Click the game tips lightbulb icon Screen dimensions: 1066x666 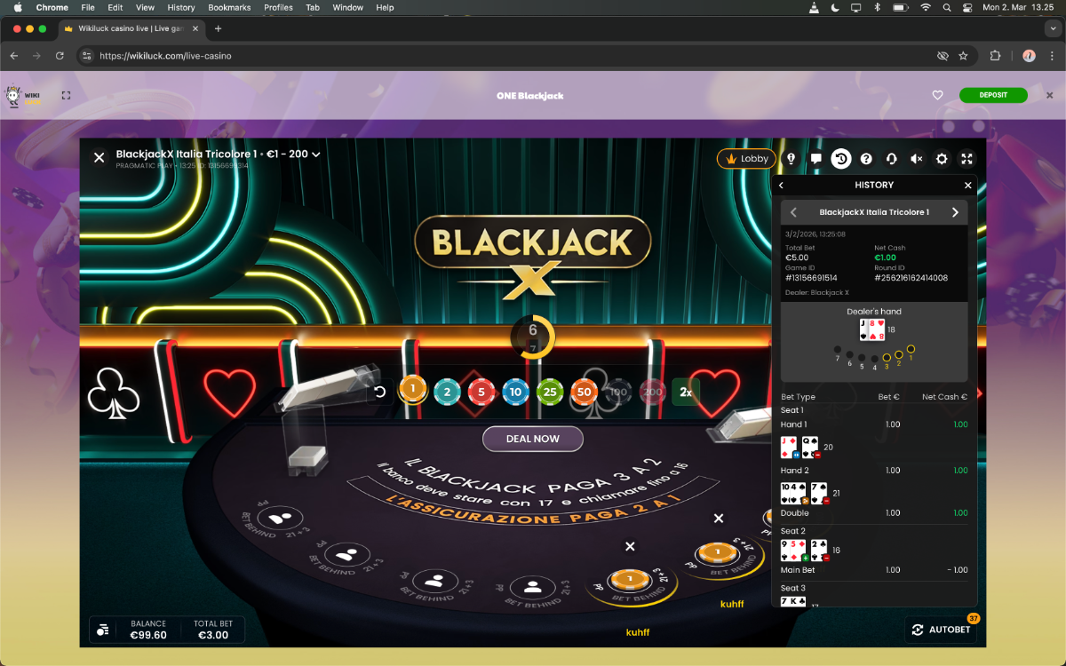[791, 159]
